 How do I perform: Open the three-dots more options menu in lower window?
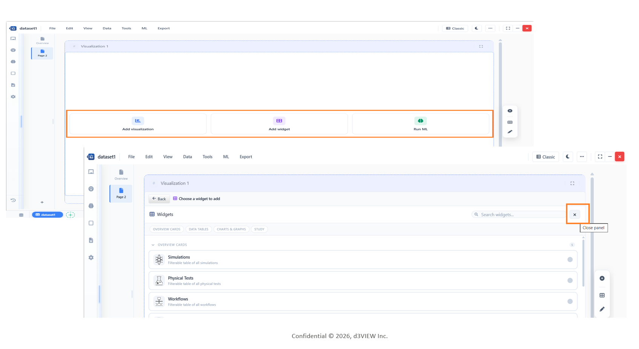582,157
